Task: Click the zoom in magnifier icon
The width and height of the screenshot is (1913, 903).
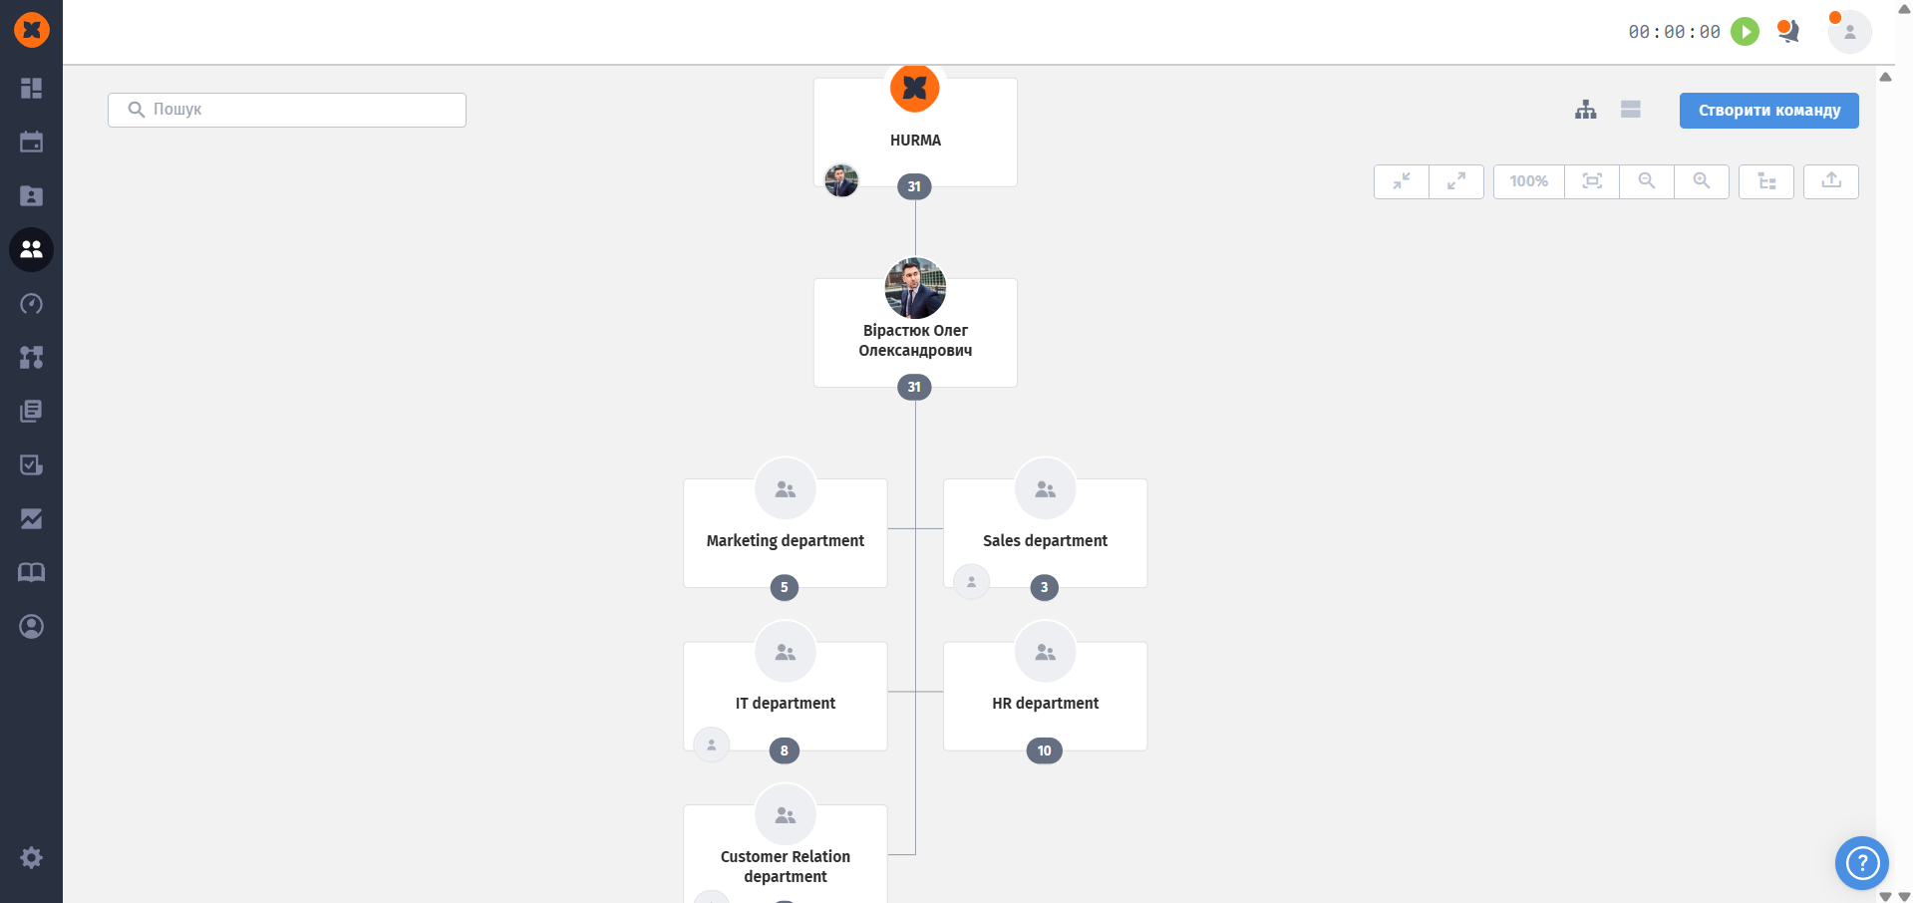Action: (x=1702, y=181)
